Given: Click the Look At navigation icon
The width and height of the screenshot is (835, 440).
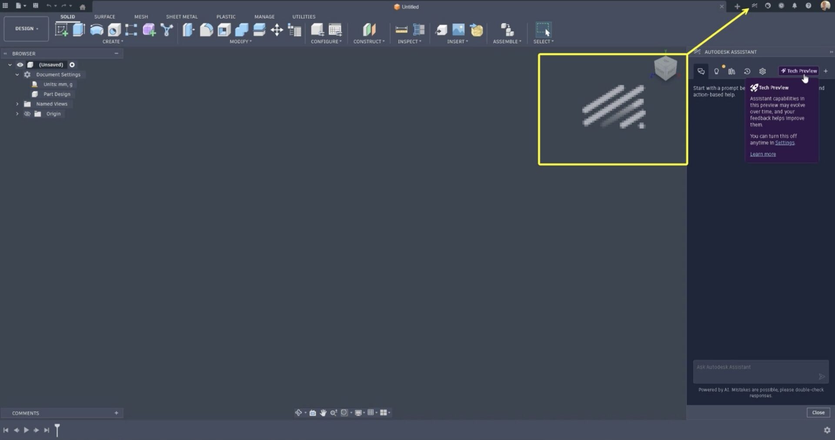Looking at the screenshot, I should [x=313, y=413].
